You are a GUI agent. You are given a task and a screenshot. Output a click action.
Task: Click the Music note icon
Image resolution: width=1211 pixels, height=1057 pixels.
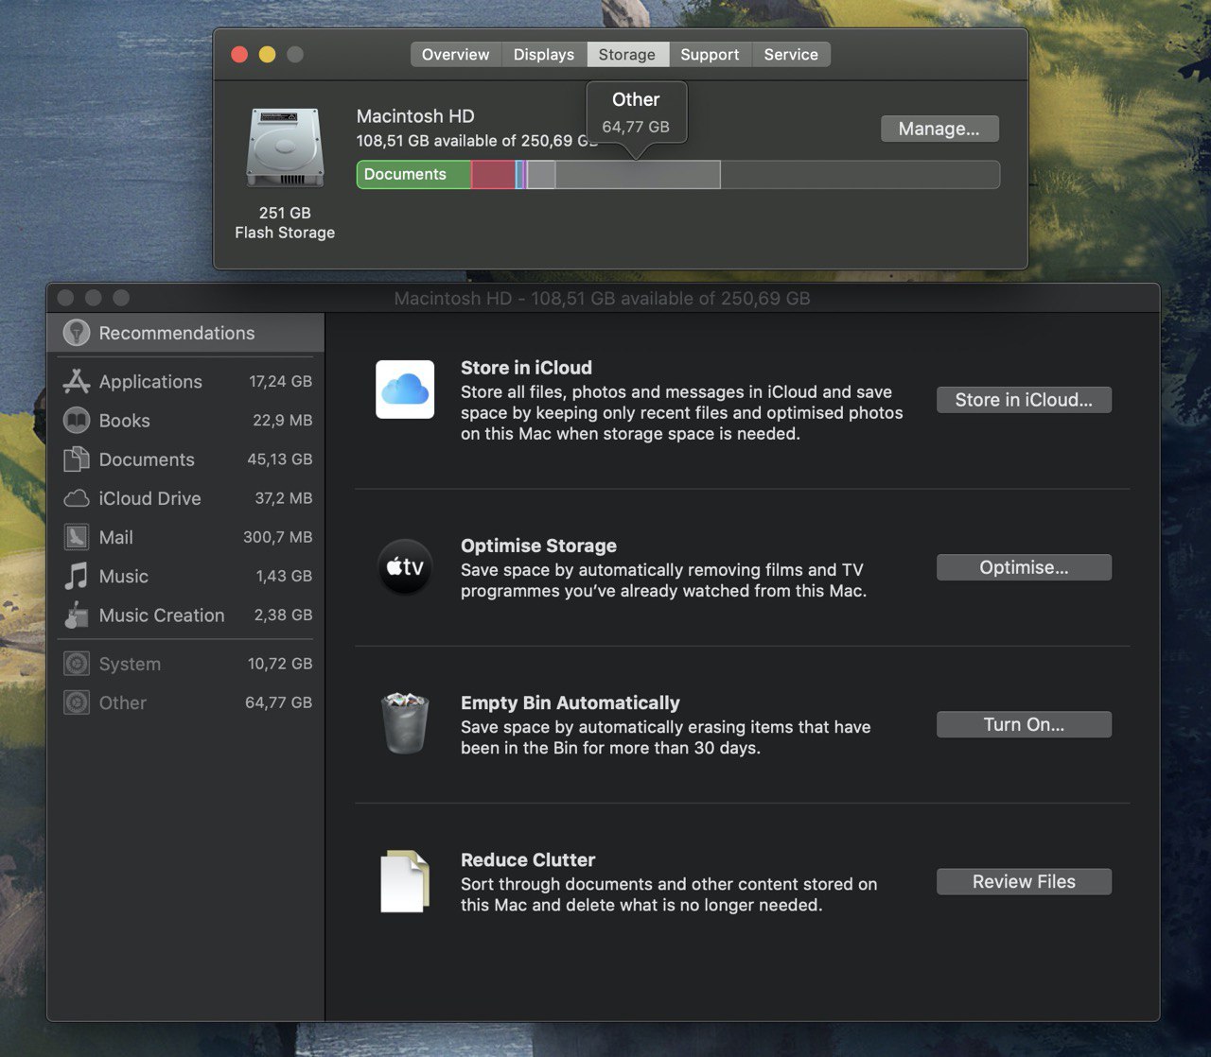[x=77, y=576]
